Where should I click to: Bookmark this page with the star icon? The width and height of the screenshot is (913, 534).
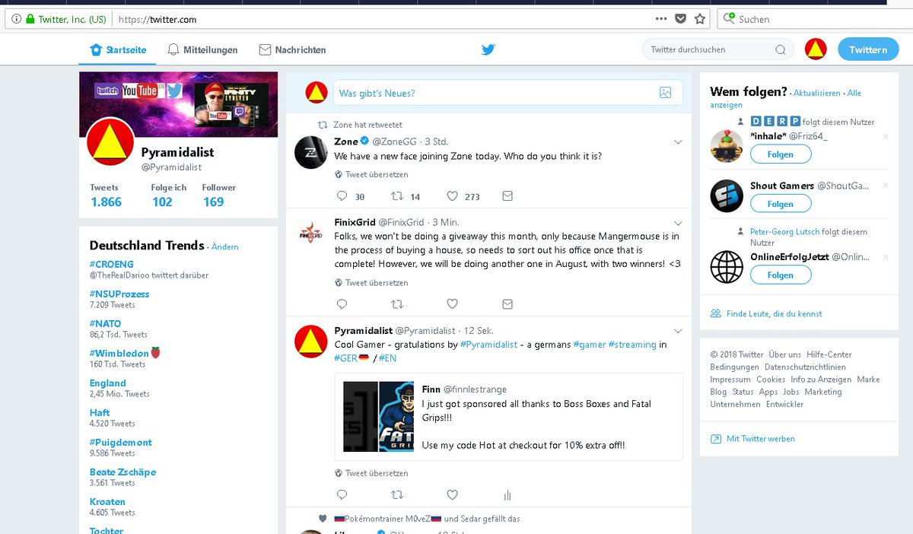tap(700, 19)
